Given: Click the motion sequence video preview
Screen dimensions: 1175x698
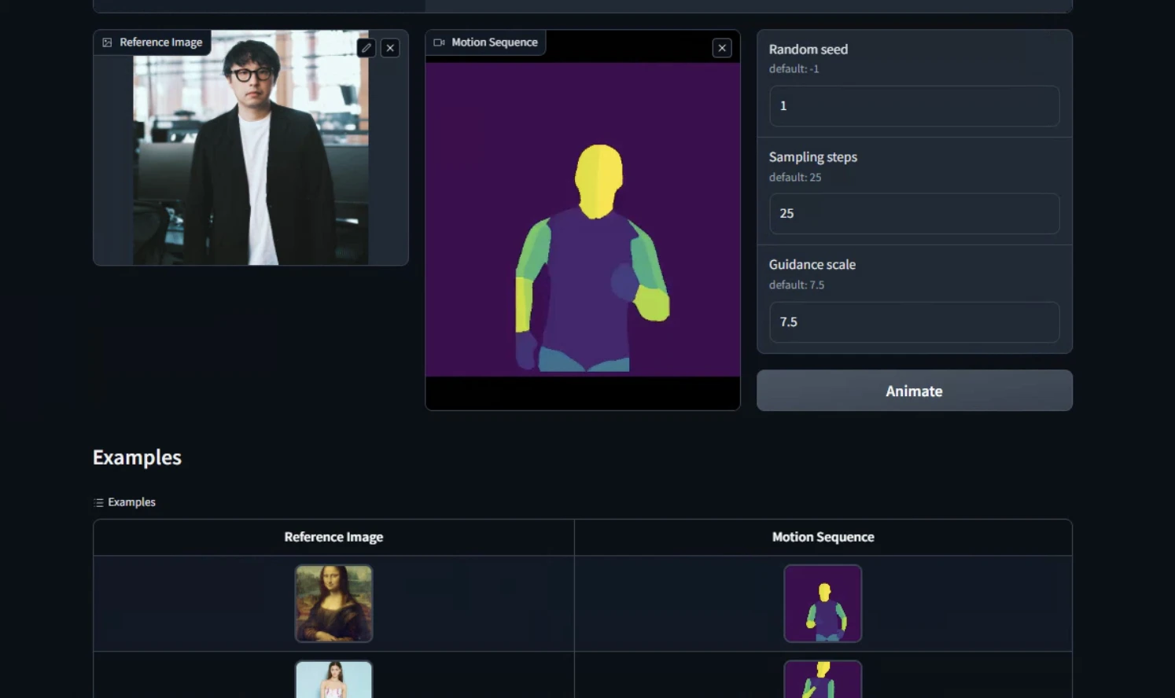Looking at the screenshot, I should point(583,219).
